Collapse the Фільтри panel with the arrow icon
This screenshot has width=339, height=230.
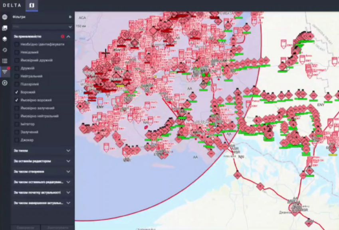pos(70,17)
